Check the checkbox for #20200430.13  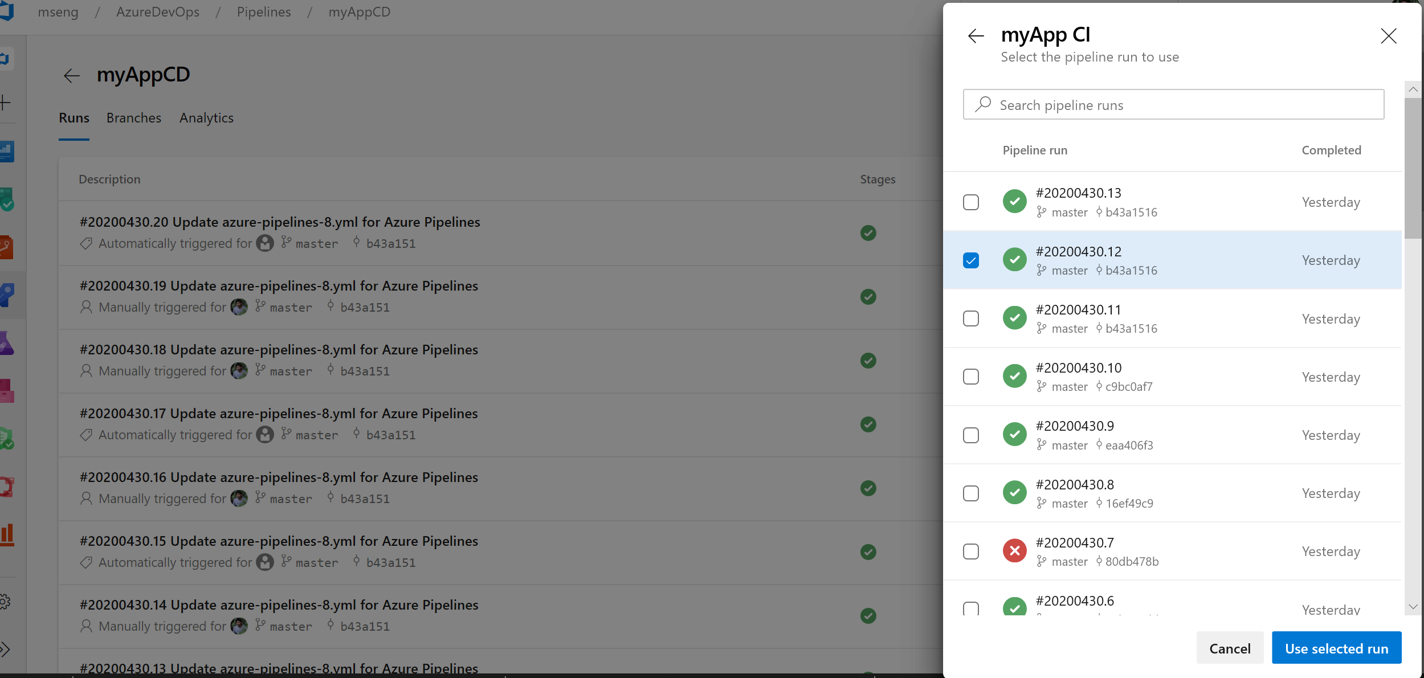click(x=970, y=202)
